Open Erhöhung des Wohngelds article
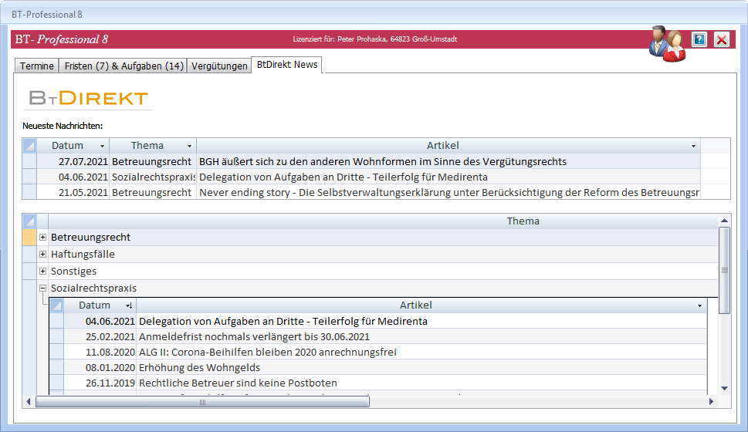748x432 pixels. pos(199,368)
